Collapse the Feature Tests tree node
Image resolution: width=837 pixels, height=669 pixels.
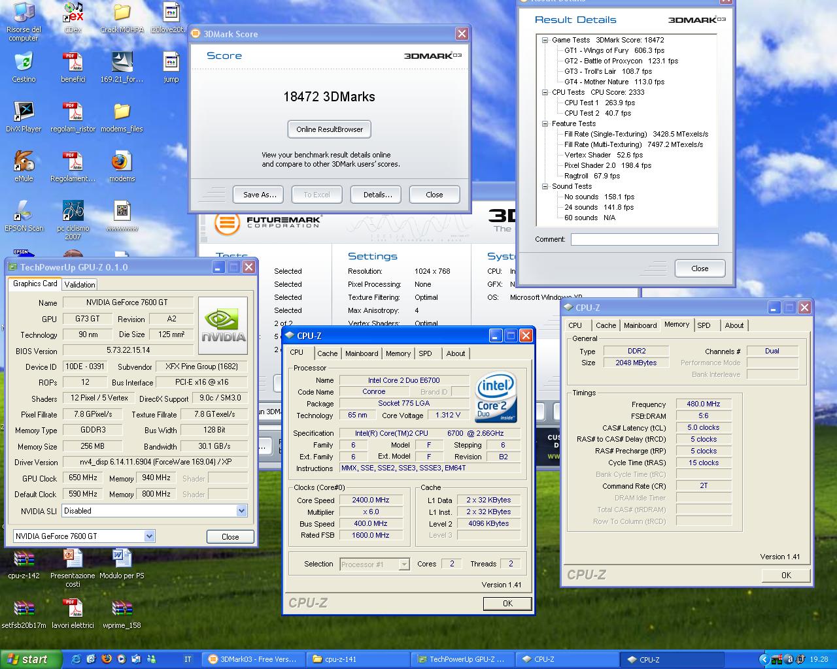click(545, 123)
